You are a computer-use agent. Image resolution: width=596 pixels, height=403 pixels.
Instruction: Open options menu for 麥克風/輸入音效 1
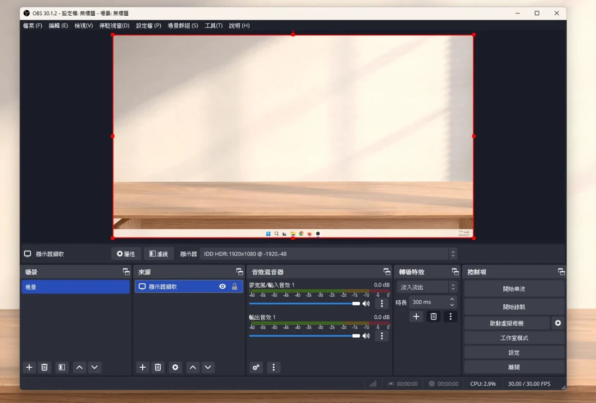pyautogui.click(x=382, y=304)
